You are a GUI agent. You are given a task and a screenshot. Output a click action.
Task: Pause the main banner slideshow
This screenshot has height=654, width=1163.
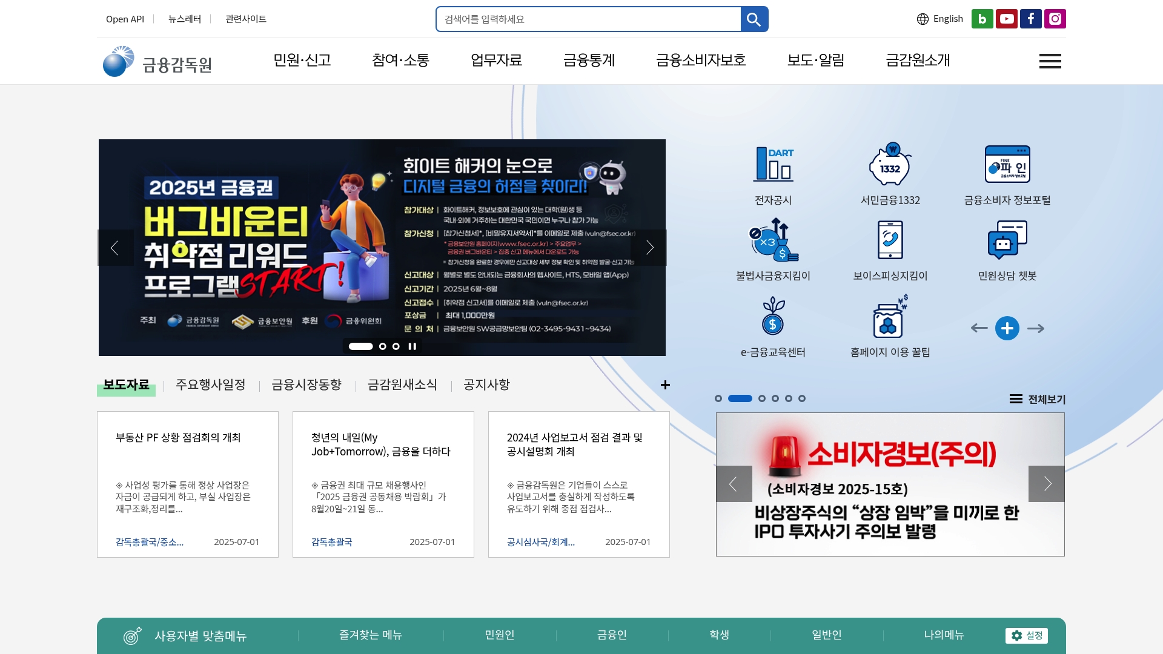[x=413, y=346]
